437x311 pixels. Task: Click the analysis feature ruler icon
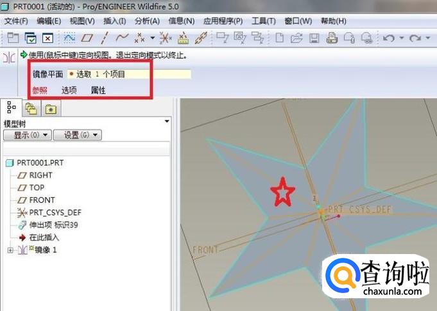tap(183, 38)
